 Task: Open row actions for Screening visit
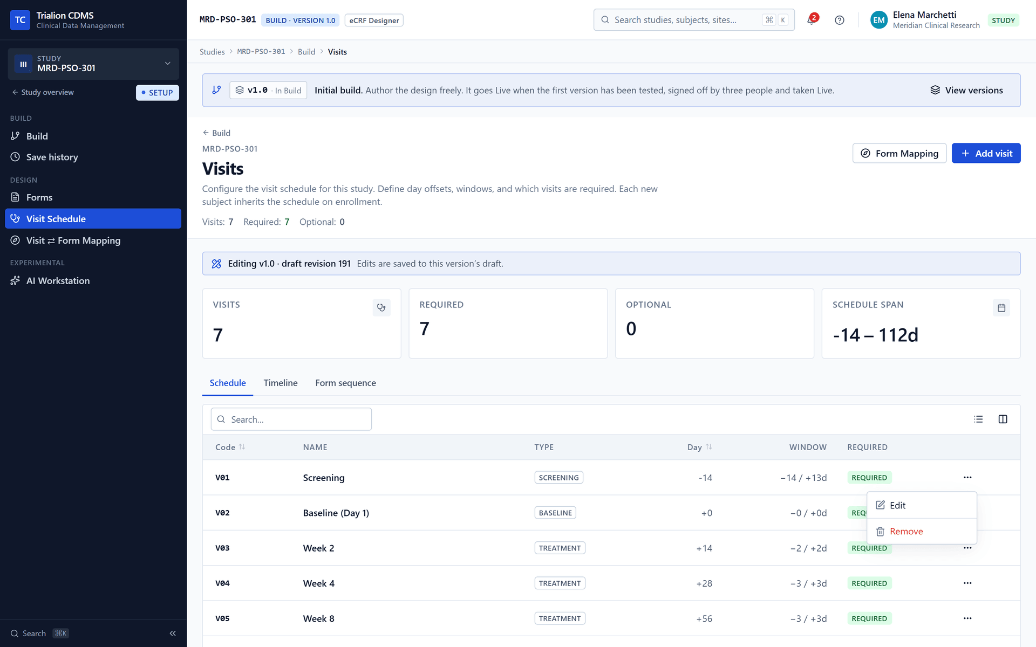(967, 477)
